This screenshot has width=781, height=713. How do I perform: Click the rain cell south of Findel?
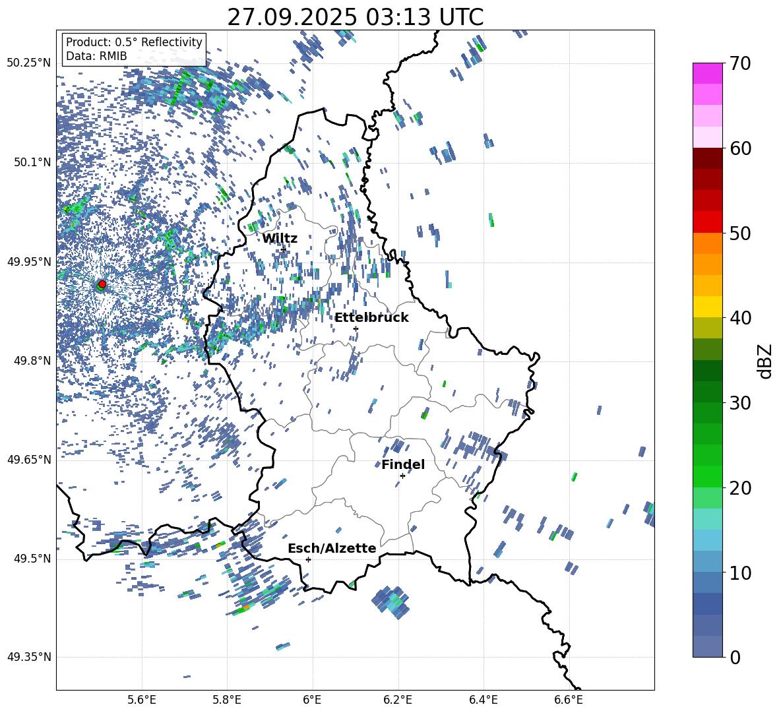tap(392, 602)
